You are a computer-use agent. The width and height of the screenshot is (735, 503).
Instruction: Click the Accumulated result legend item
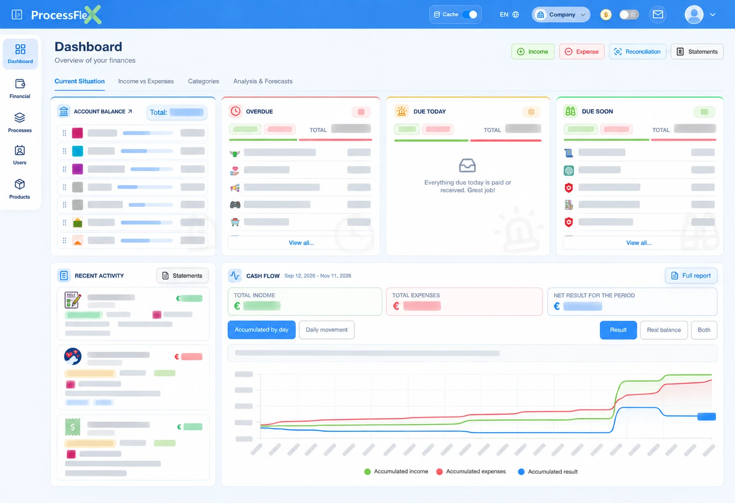pos(548,472)
